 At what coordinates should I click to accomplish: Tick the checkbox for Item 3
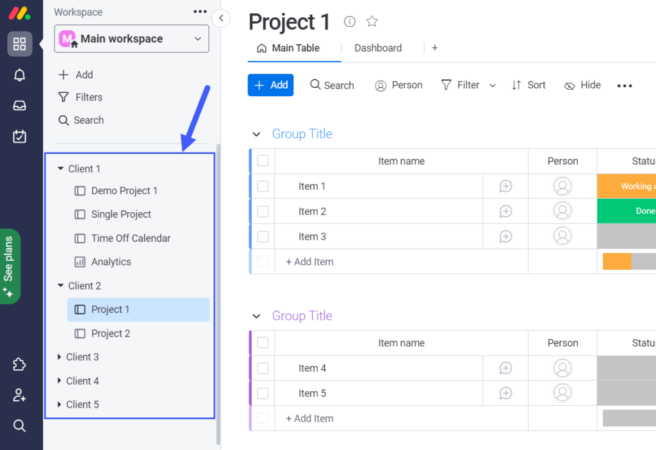263,237
